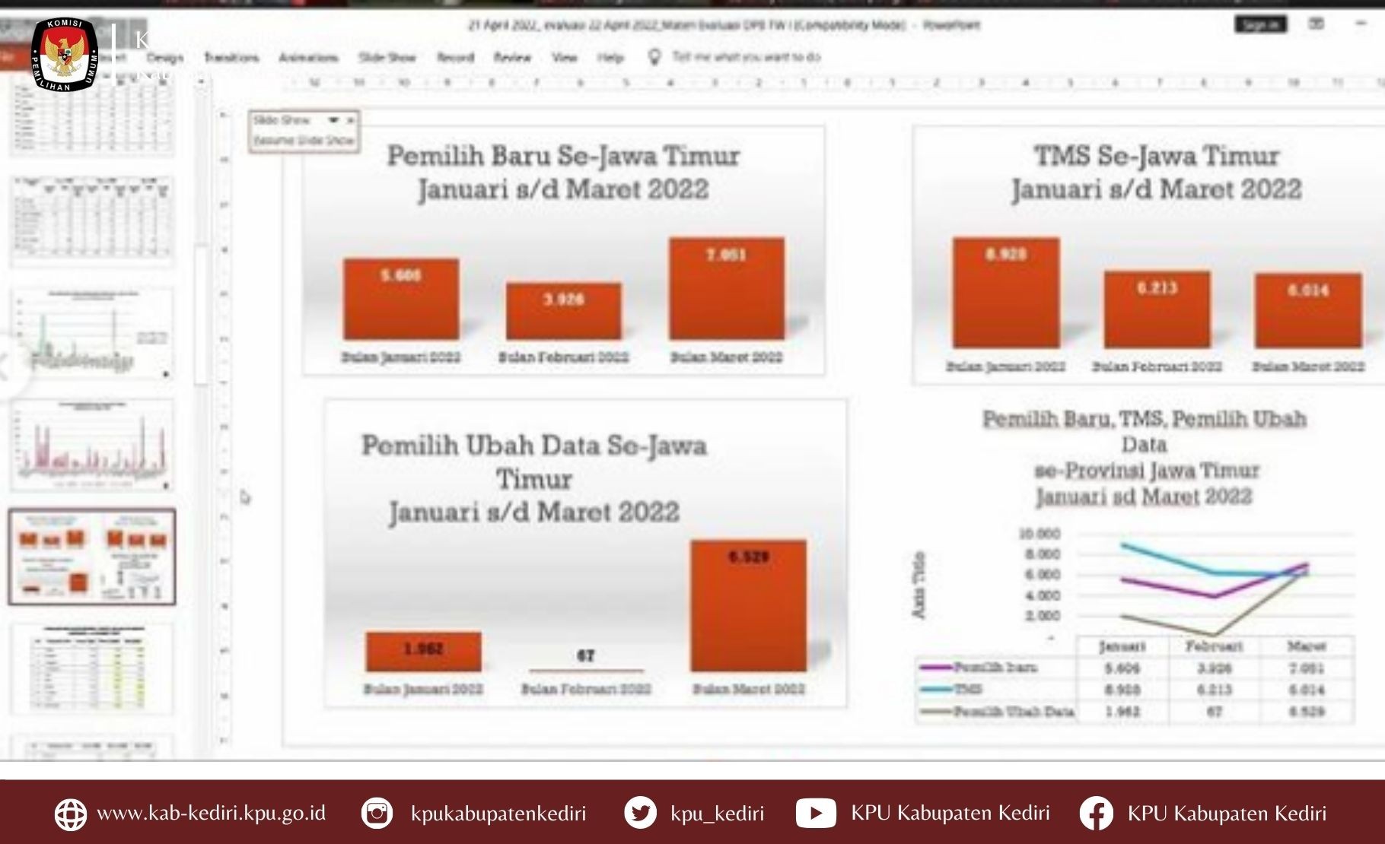Expand the Slide Show toolbar dropdown arrow
Viewport: 1385px width, 844px height.
[333, 120]
